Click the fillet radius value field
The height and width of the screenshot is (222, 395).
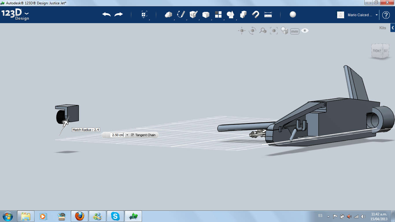117,135
